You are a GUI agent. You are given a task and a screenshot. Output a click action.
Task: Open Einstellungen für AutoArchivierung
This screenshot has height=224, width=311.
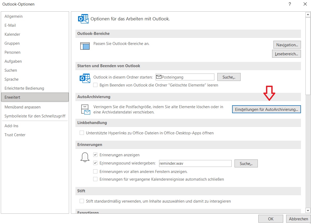point(266,109)
